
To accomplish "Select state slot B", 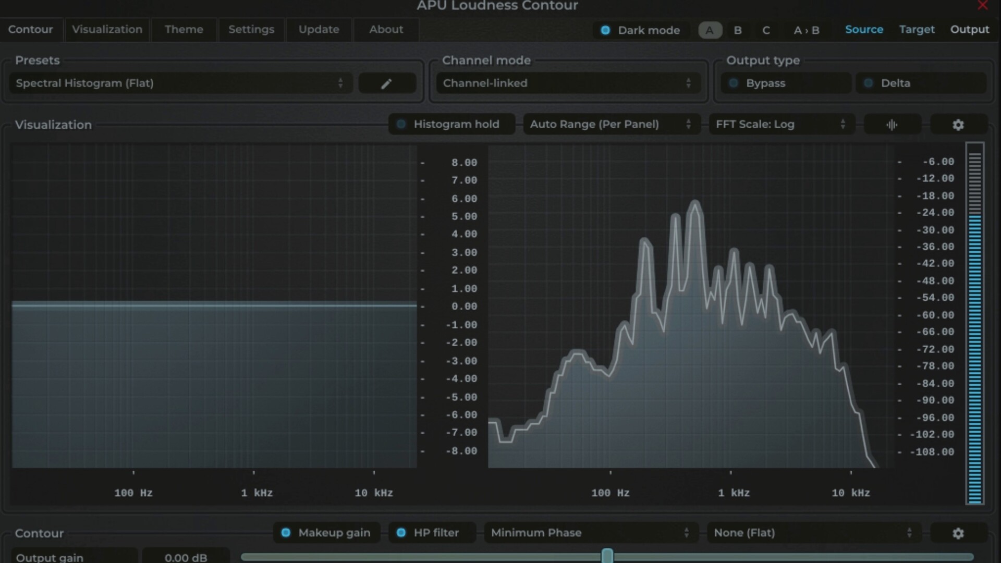I will [738, 30].
